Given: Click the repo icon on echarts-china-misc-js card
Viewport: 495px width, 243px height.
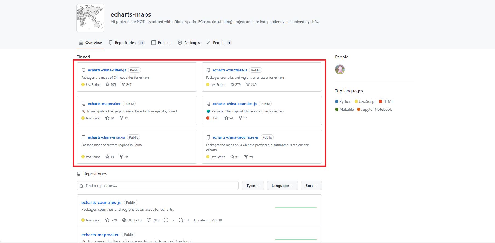Looking at the screenshot, I should tap(84, 137).
